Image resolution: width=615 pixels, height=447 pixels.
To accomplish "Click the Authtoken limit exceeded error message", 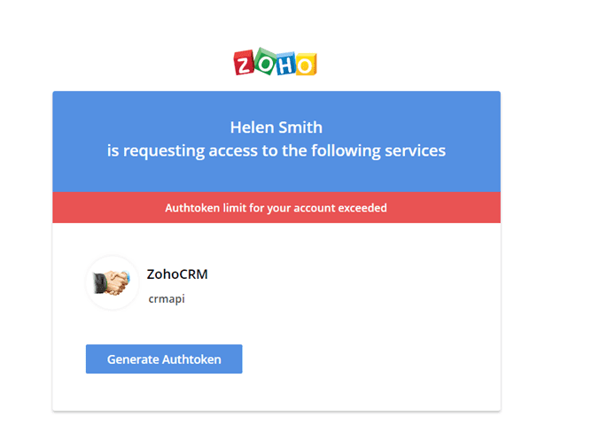I will click(276, 208).
